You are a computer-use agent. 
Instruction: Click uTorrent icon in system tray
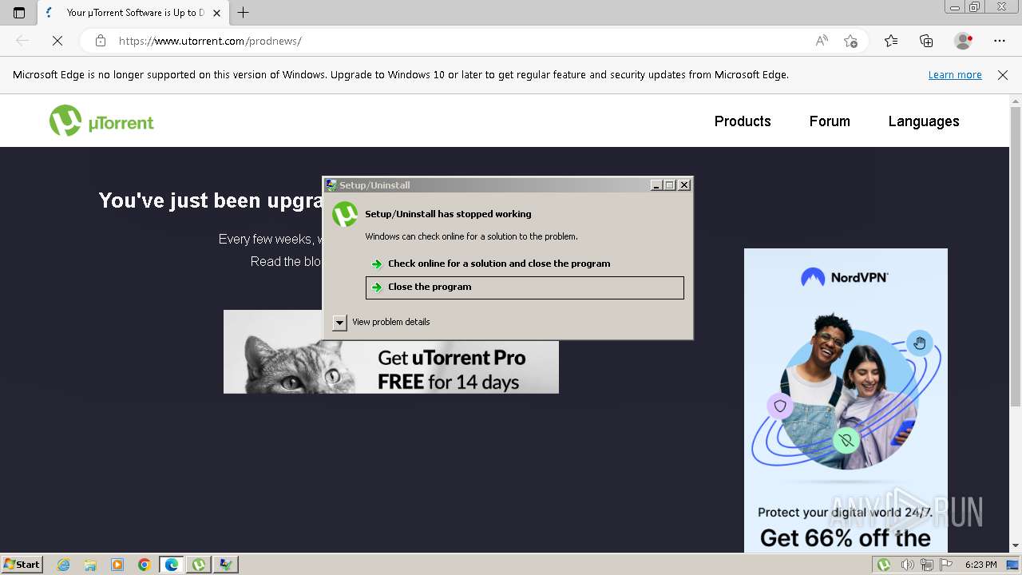coord(884,565)
